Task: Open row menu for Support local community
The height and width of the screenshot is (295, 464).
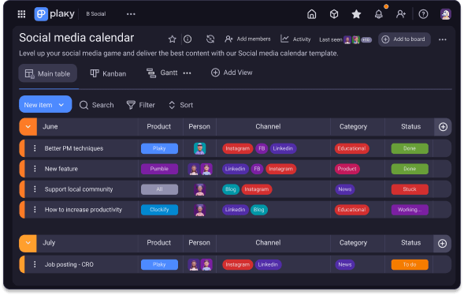Action: tap(35, 189)
